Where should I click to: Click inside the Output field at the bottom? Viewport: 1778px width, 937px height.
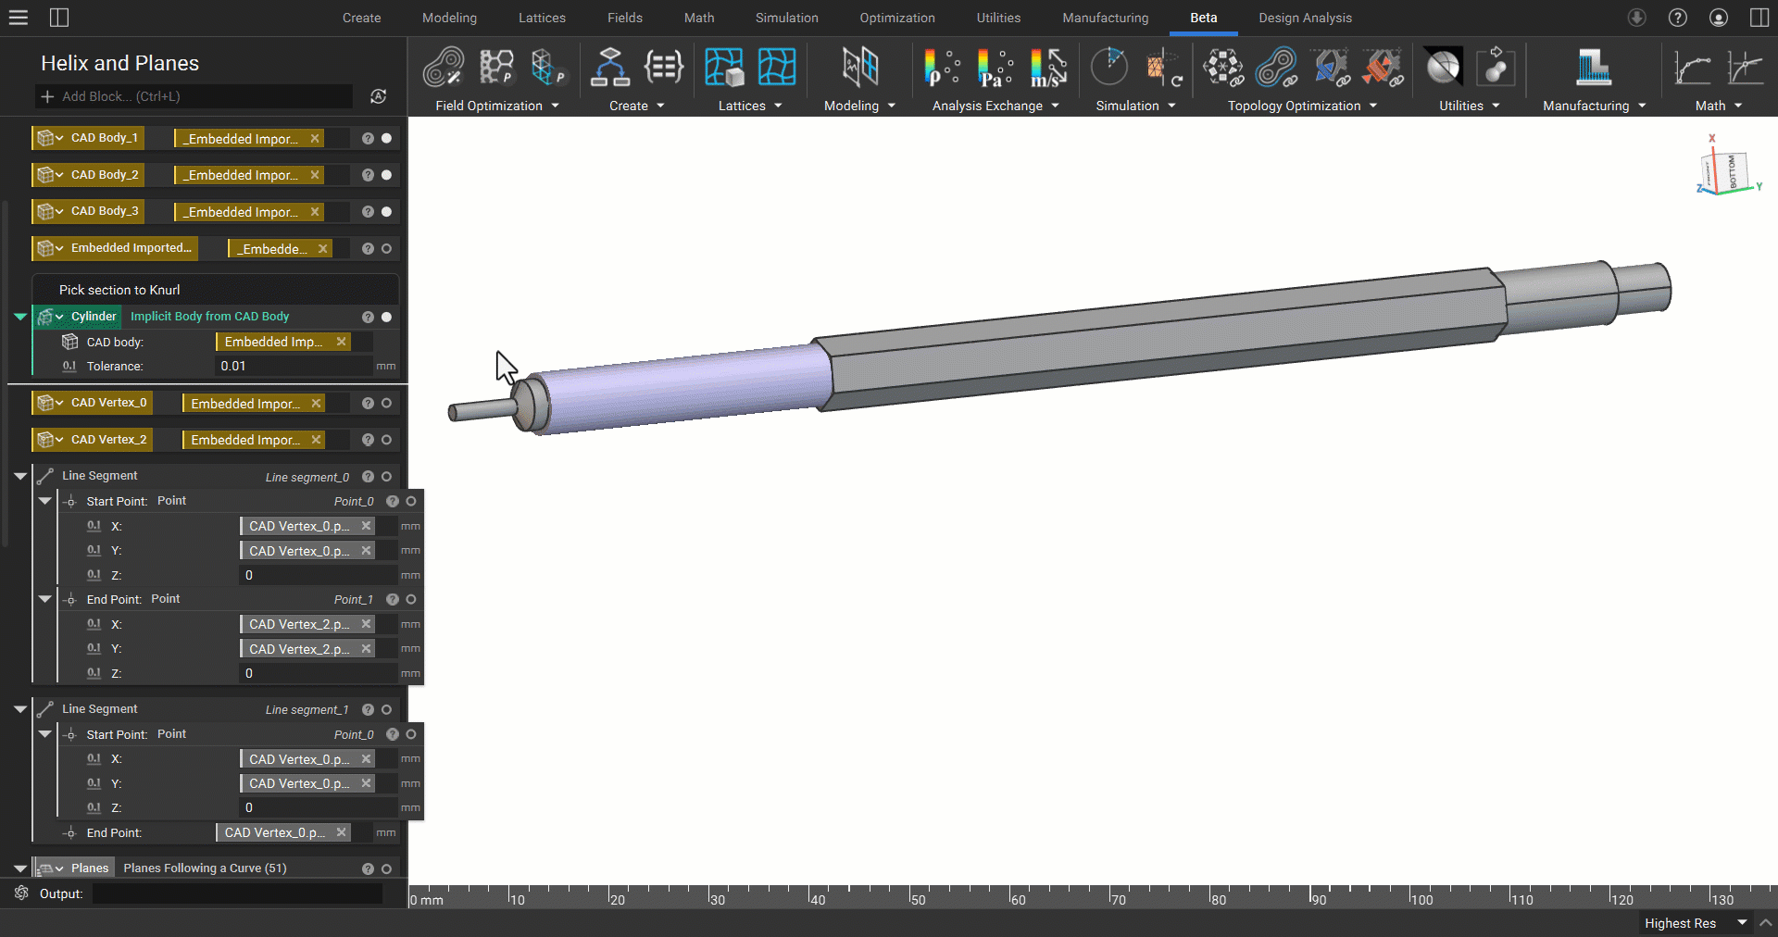pos(236,893)
